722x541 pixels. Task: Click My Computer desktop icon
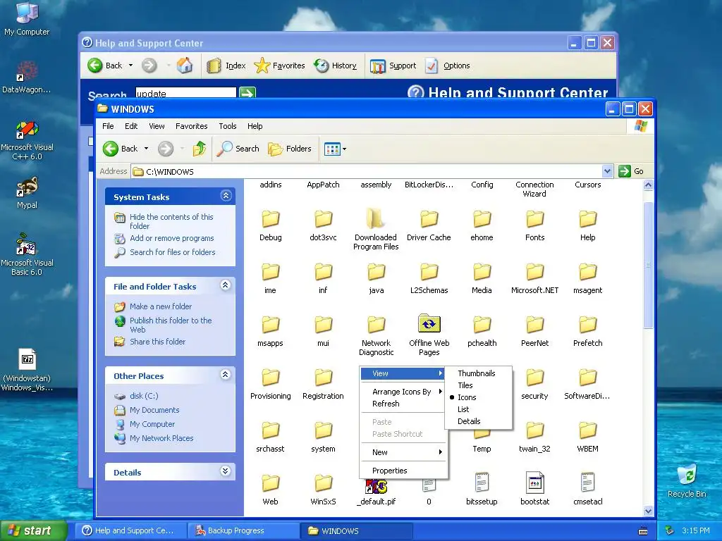pyautogui.click(x=27, y=18)
